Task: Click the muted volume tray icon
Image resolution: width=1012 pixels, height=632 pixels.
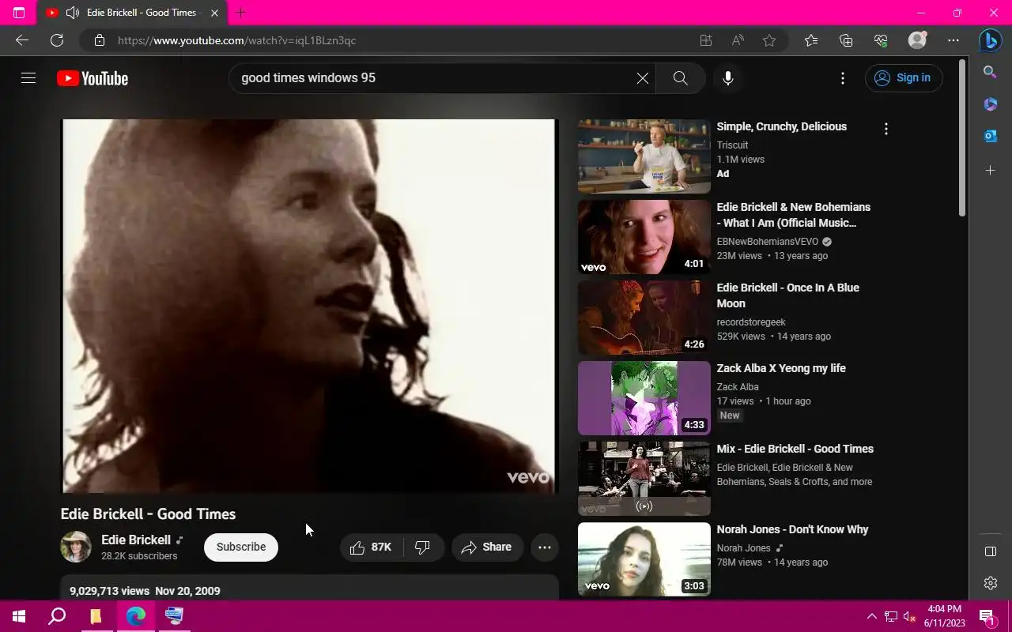Action: (x=909, y=616)
